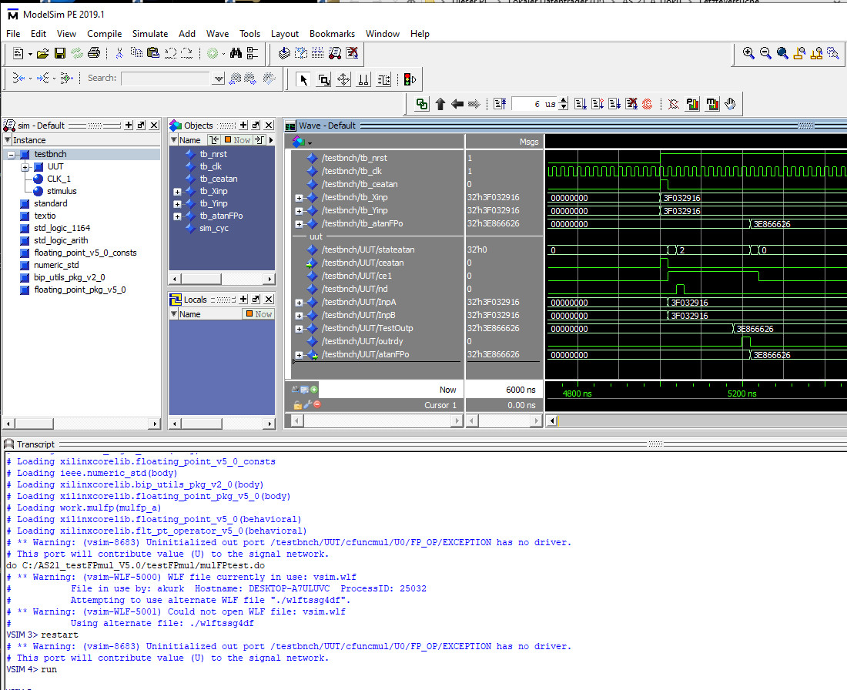Toggle the Now column button in Objects header
The image size is (847, 690).
click(x=238, y=140)
